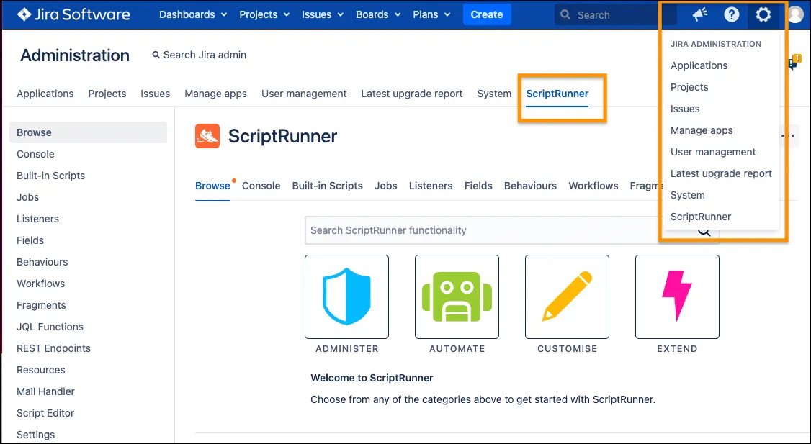Viewport: 811px width, 444px height.
Task: Switch to Fields horizontal tab
Action: [x=478, y=186]
